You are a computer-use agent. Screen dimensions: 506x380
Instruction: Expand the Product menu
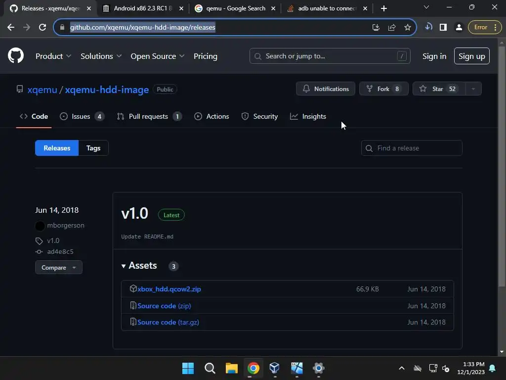(x=53, y=56)
